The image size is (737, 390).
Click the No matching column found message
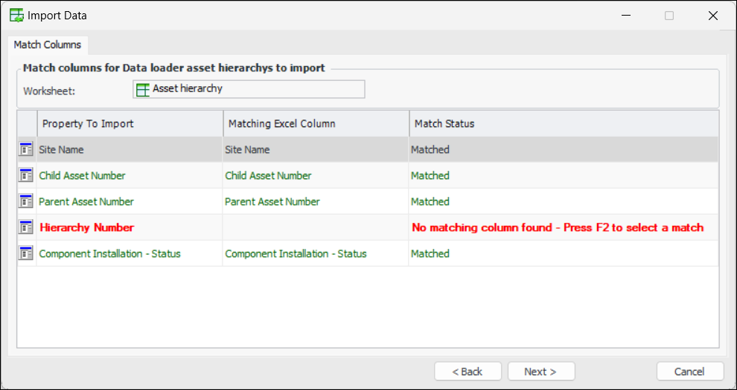[x=558, y=227]
